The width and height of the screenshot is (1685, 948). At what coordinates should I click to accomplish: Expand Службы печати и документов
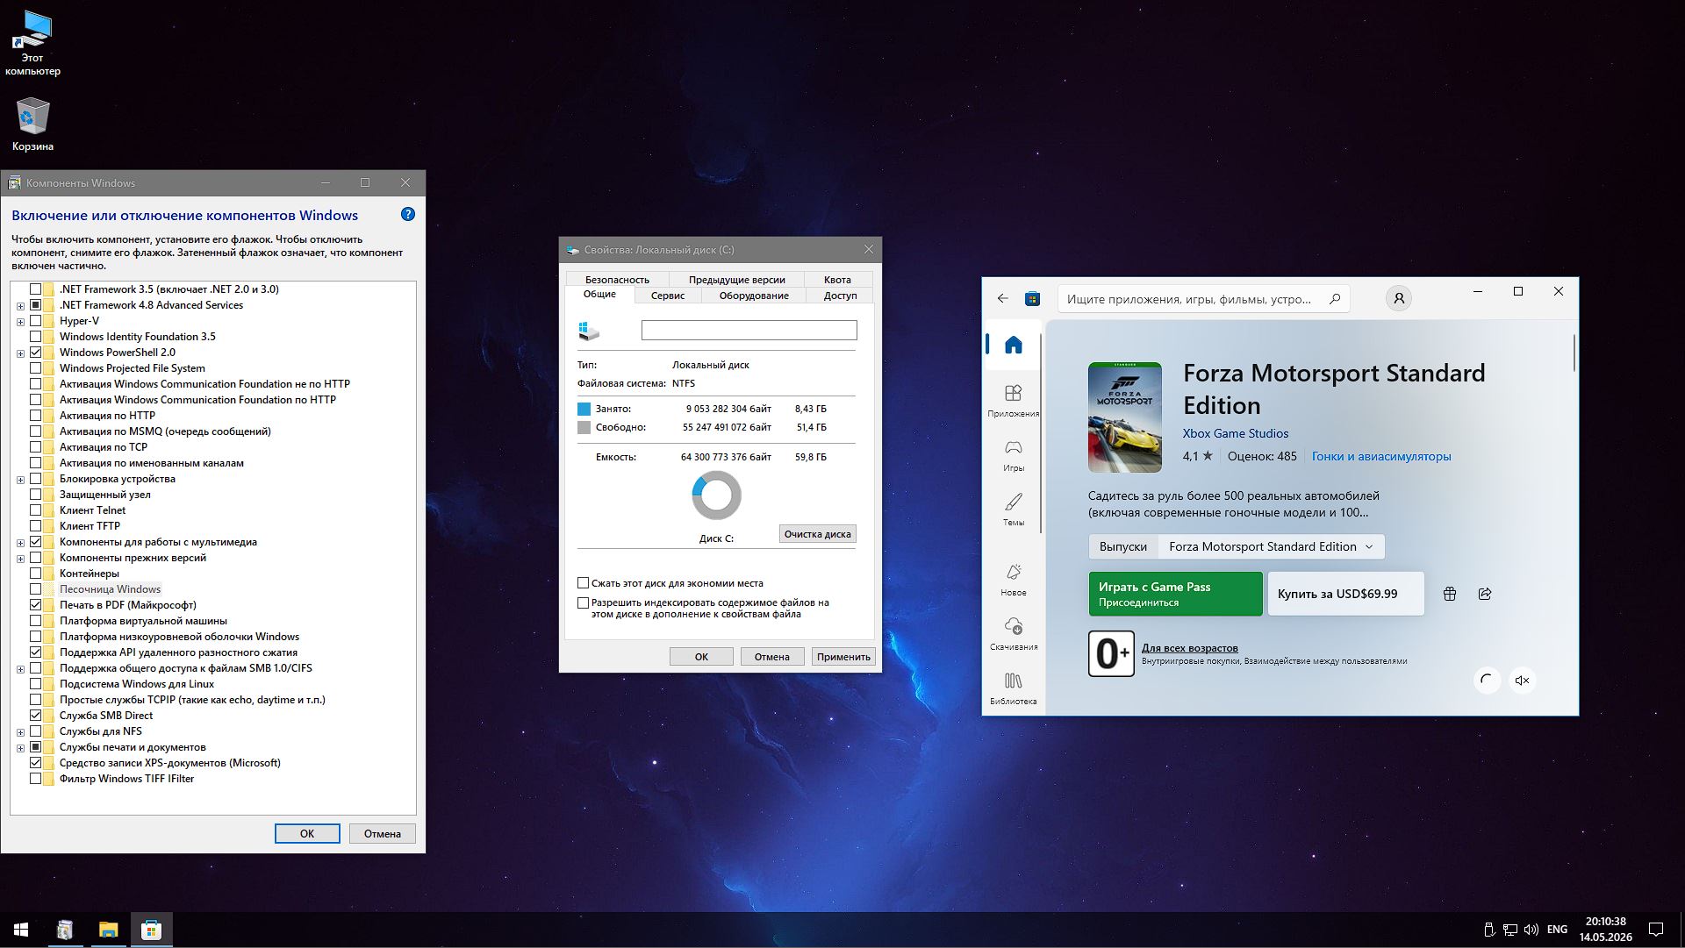coord(20,748)
